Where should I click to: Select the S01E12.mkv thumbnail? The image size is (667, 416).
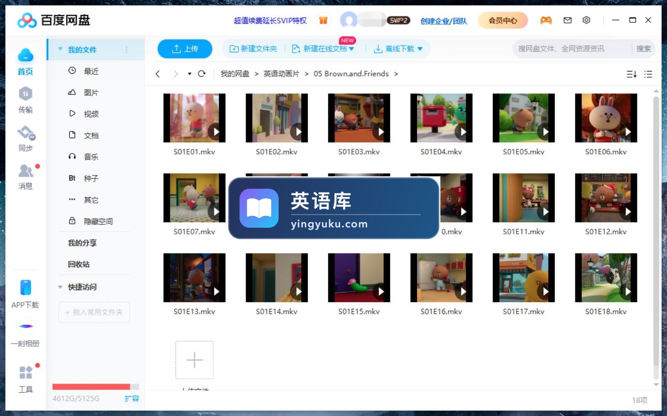pos(606,198)
